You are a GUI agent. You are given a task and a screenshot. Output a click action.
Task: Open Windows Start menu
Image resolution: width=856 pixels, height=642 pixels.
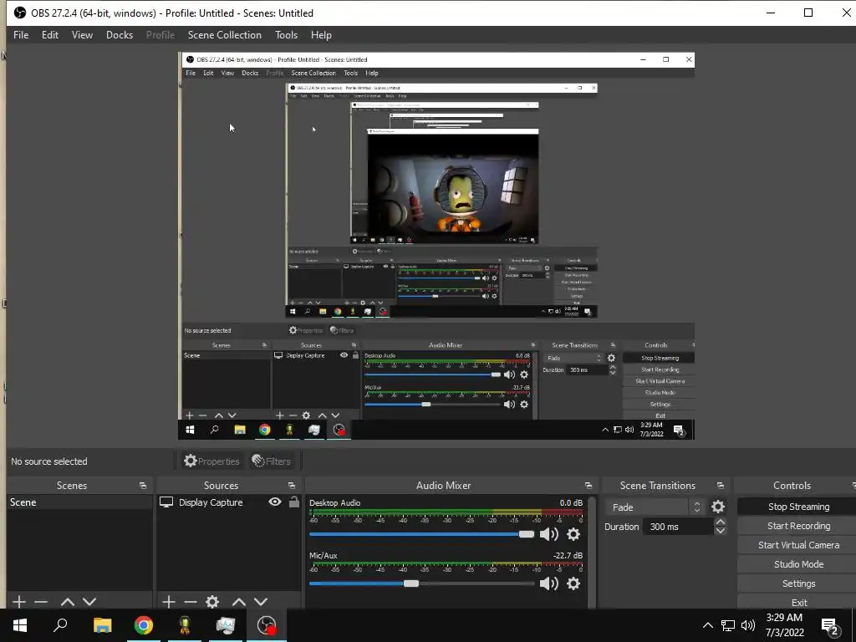pos(20,625)
